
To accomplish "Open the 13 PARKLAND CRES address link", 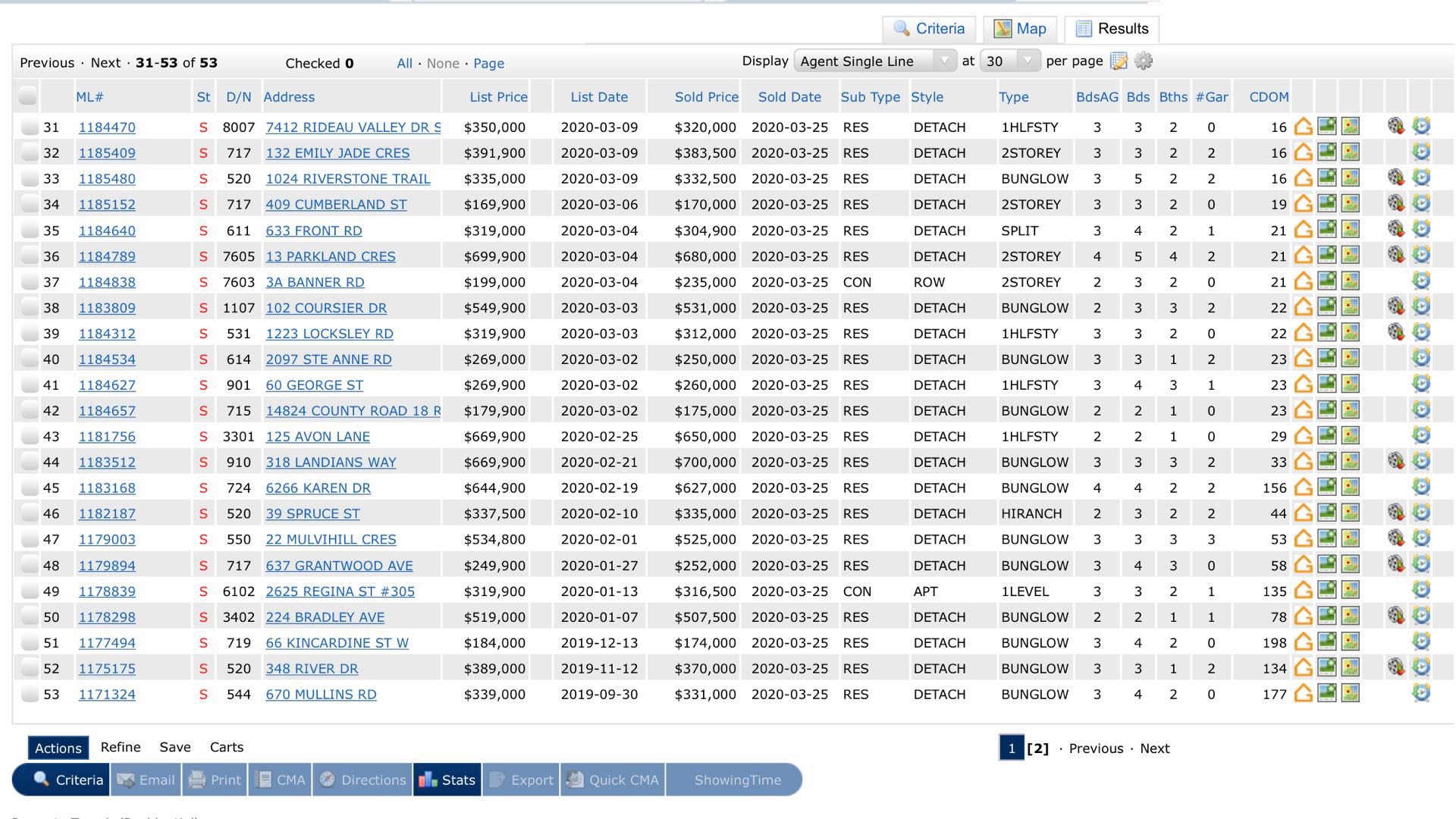I will coord(331,256).
